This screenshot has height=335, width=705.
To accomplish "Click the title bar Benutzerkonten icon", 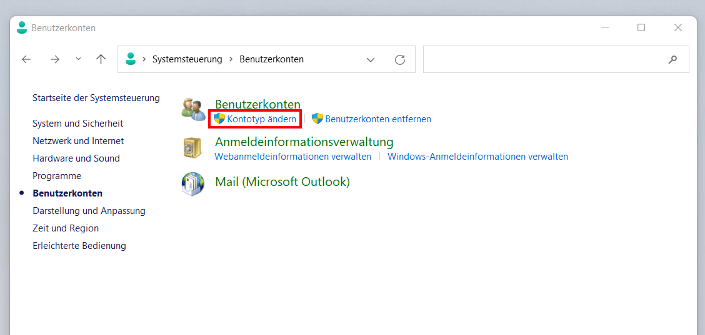I will click(x=22, y=27).
